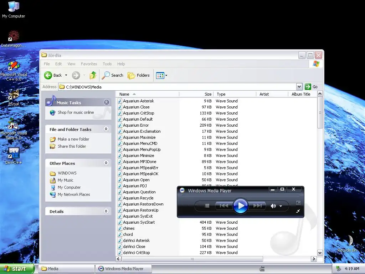This screenshot has width=365, height=274.
Task: Select the chord sound file
Action: [128, 234]
